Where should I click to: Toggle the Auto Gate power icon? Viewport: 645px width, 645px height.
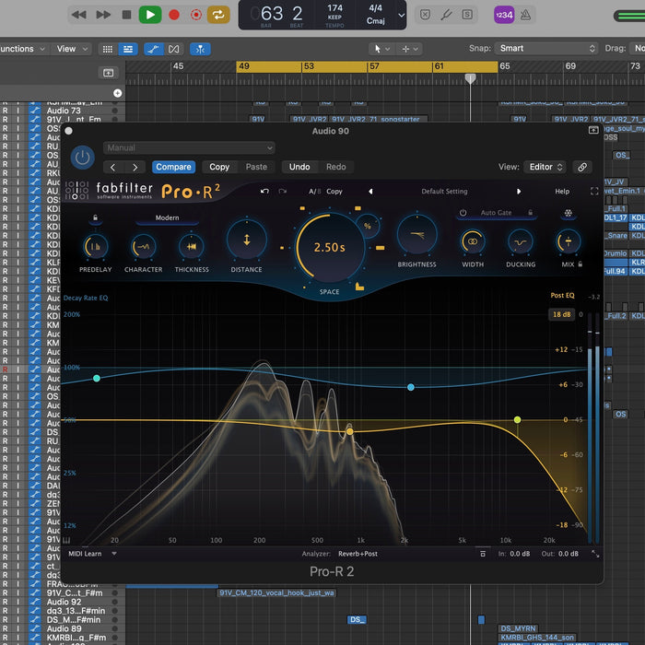point(463,213)
